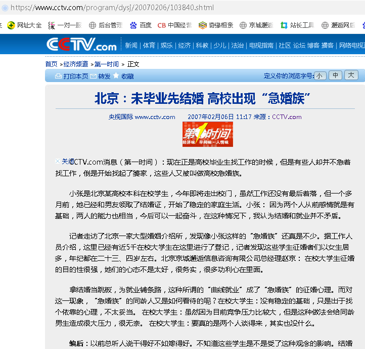Close the floating overlay via 关闭

67,161
